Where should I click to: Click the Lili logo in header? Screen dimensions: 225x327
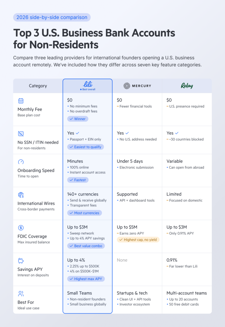tap(88, 84)
